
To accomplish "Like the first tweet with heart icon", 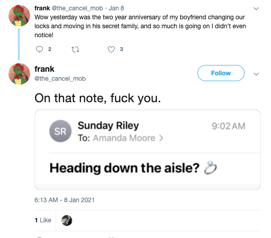I will click(112, 49).
